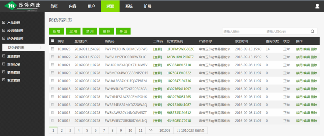Click 删除 for row 1010014

tap(314, 121)
